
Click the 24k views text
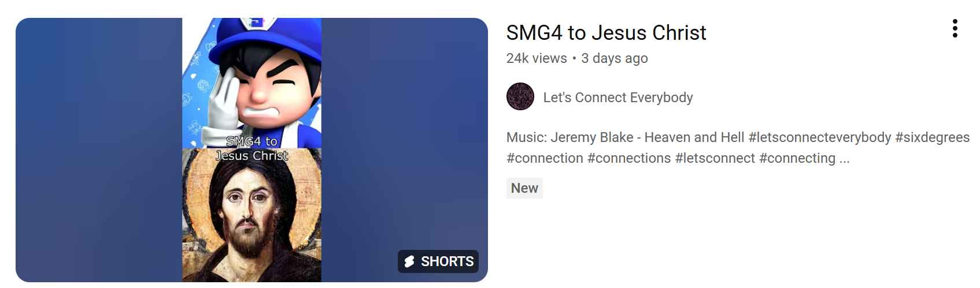(536, 58)
